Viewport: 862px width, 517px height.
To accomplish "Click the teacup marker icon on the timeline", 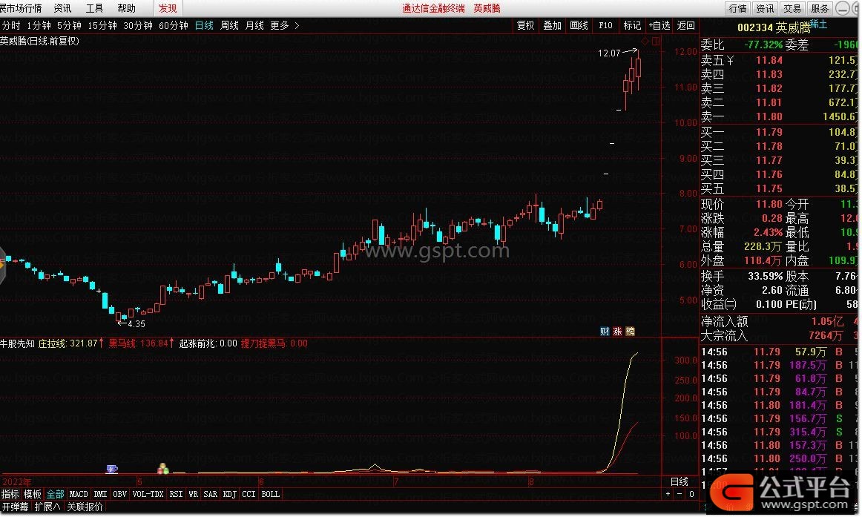I will click(111, 469).
